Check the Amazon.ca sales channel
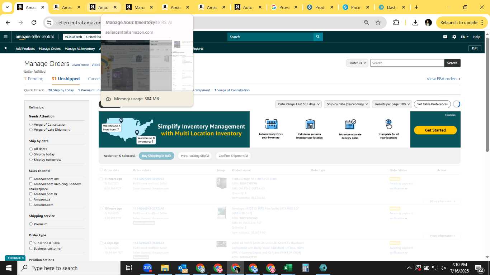 coord(31,199)
